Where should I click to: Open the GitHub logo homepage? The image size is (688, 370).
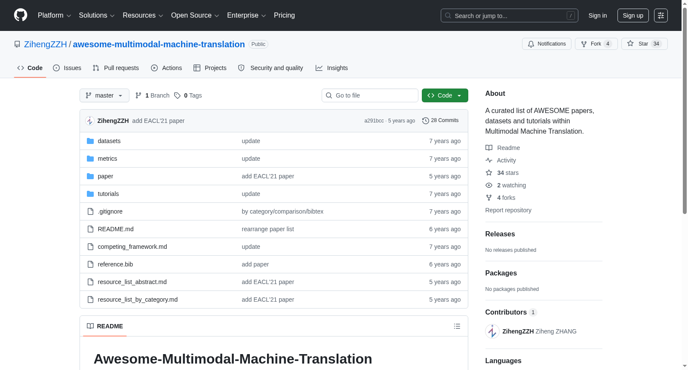[21, 15]
